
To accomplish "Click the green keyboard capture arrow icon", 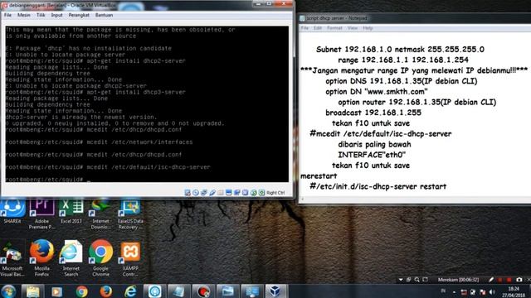I will (261, 193).
